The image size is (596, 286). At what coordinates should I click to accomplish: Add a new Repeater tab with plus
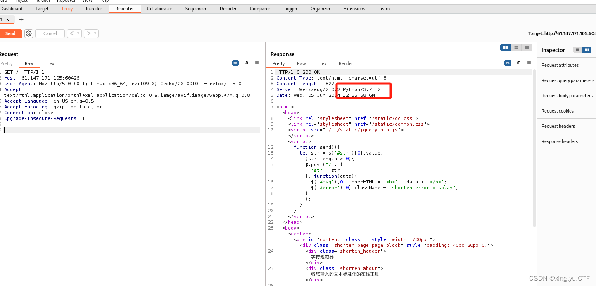tap(21, 19)
